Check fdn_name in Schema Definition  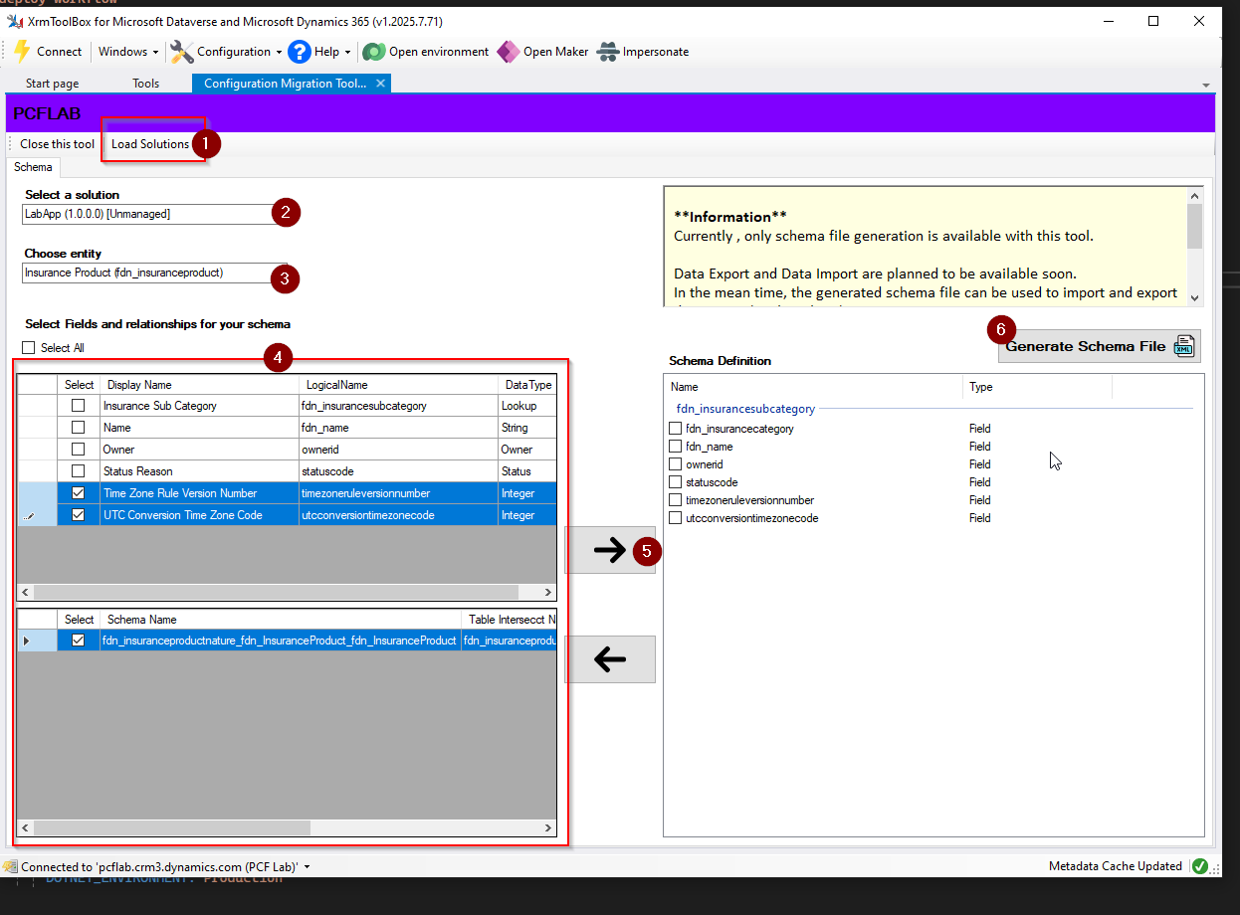click(676, 447)
